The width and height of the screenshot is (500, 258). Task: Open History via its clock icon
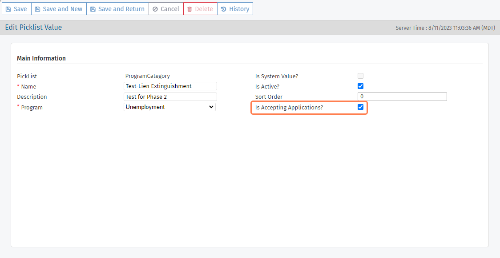click(x=223, y=9)
